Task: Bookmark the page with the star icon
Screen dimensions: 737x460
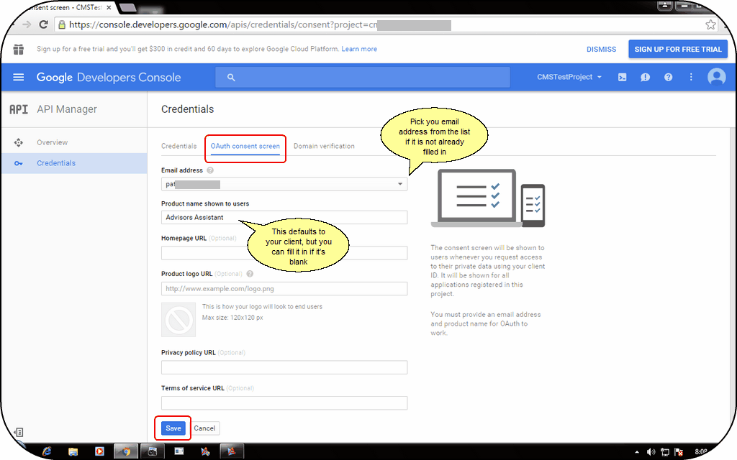Action: click(710, 24)
